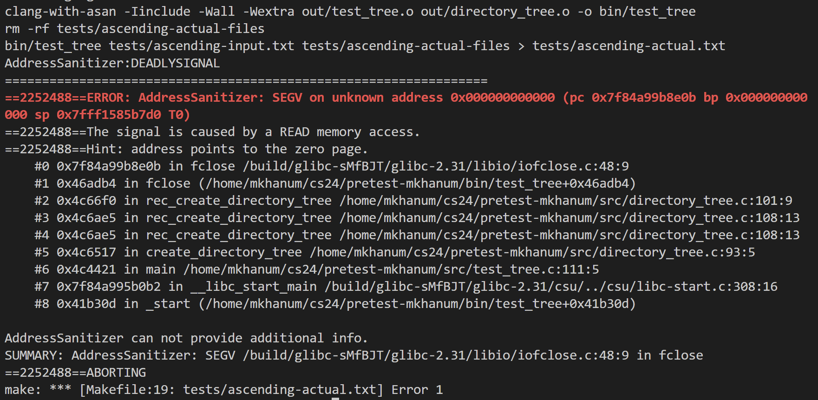Open test_tree.c:111:5 link in frame #6

391,269
